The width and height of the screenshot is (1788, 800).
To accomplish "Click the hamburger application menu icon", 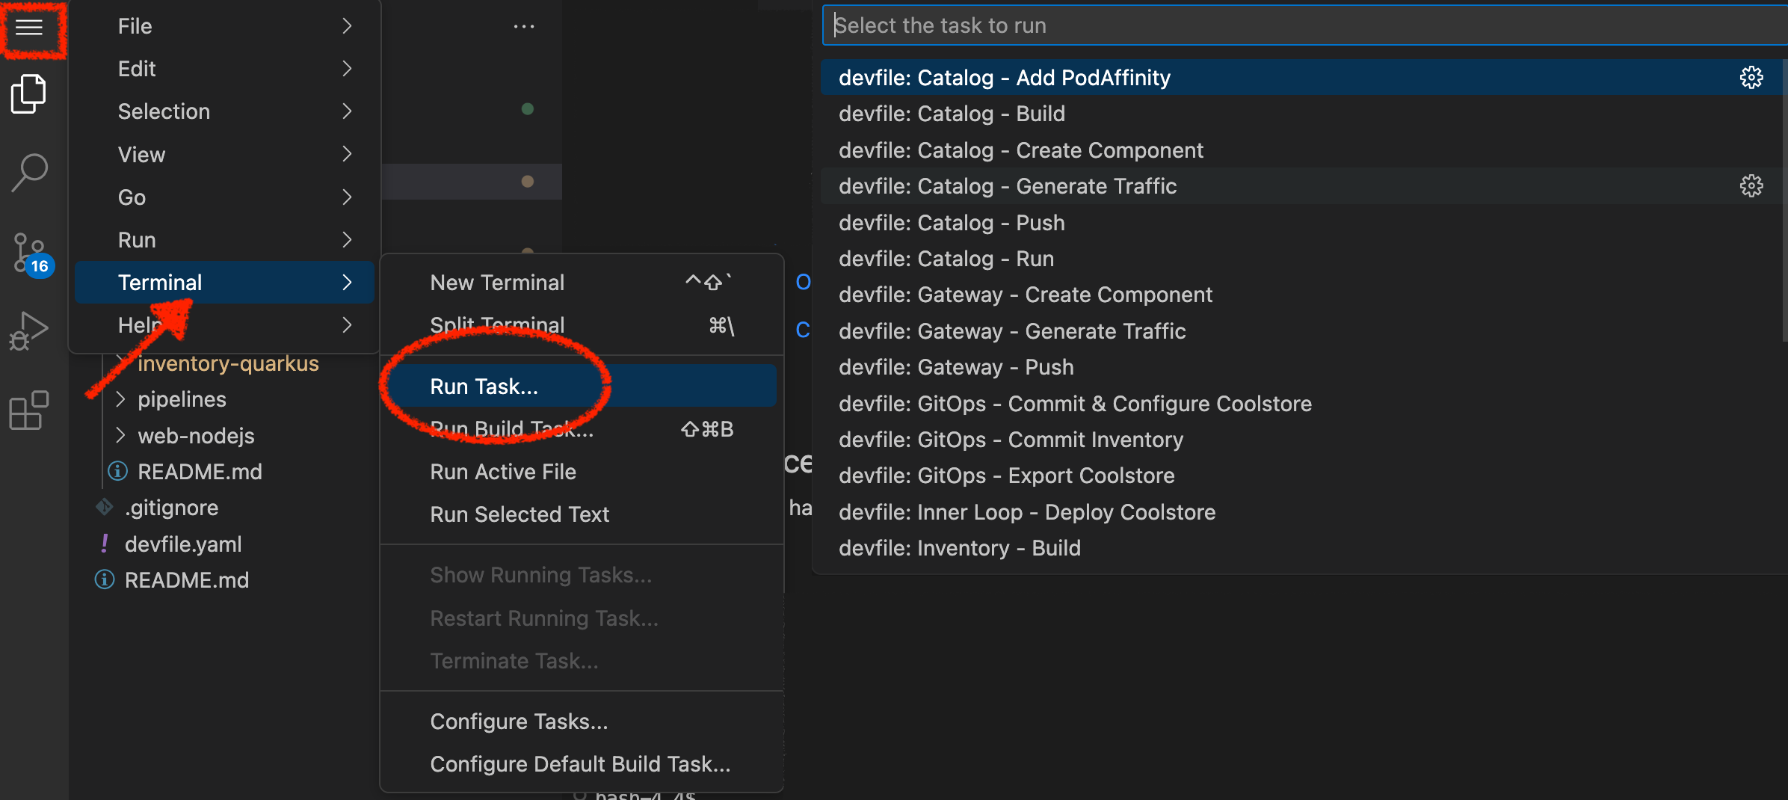I will (29, 28).
